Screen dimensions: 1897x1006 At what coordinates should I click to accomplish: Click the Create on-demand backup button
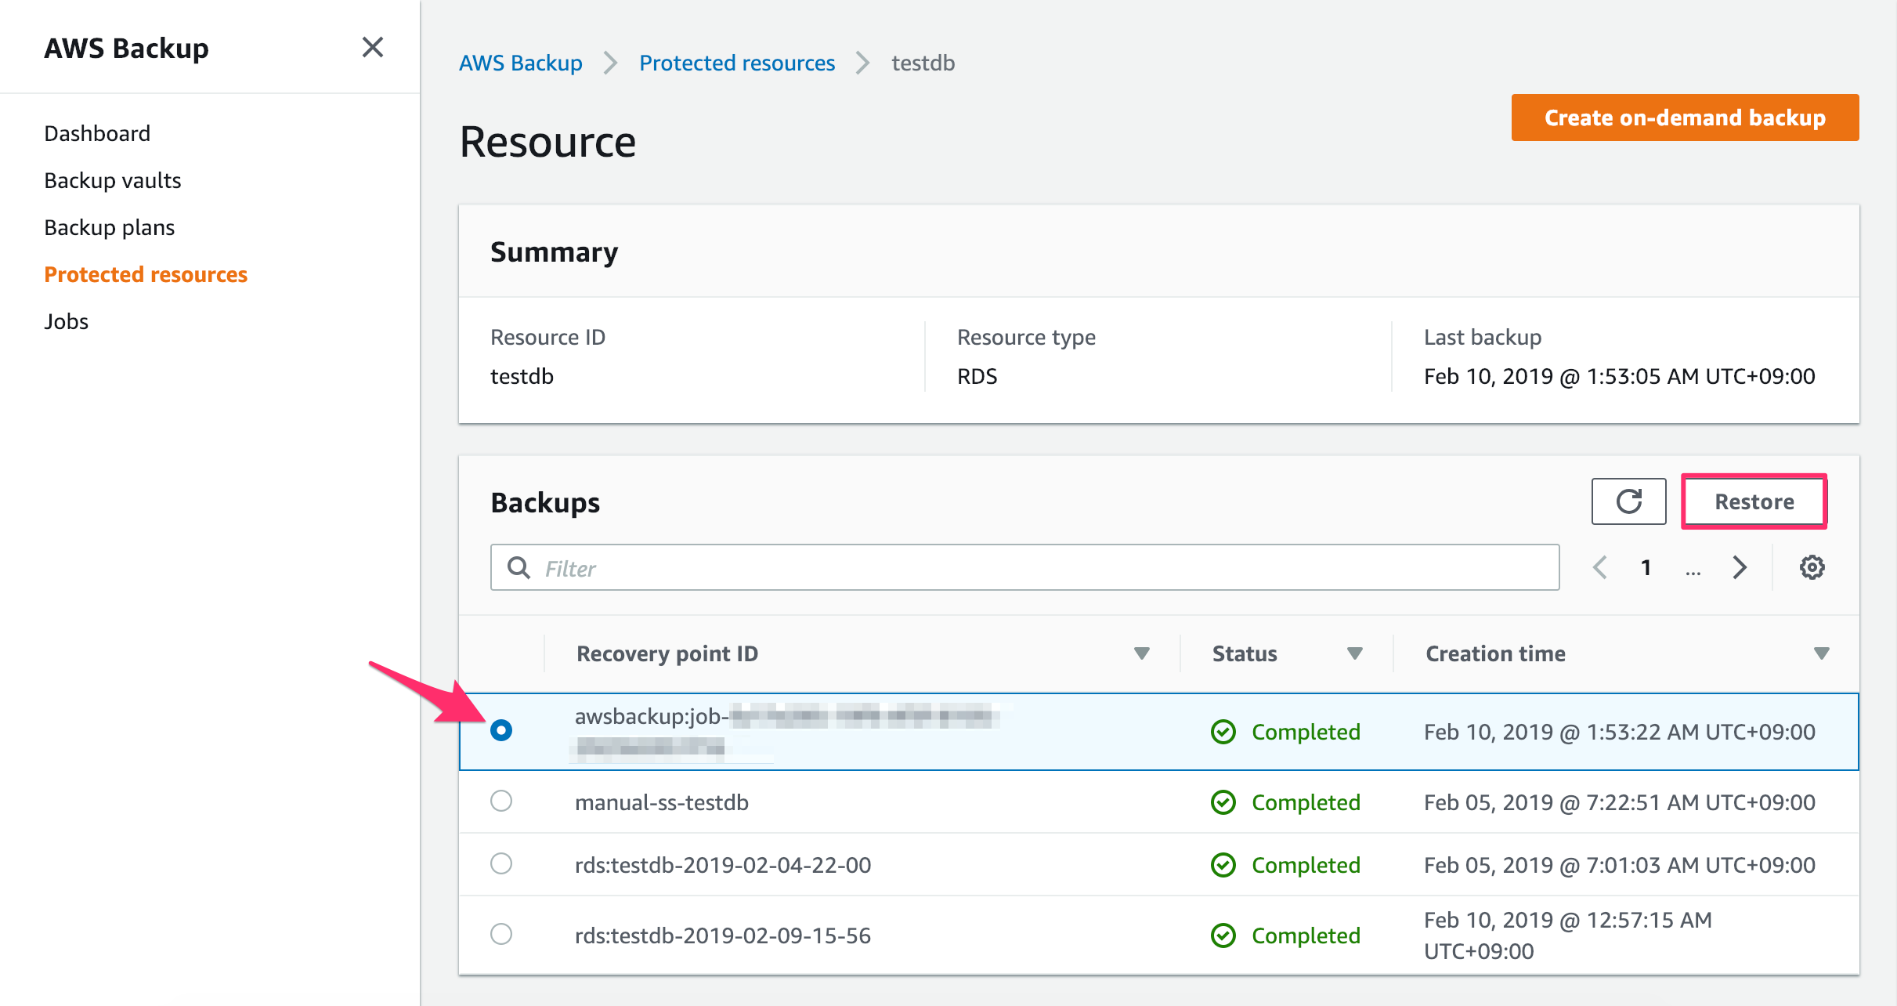pyautogui.click(x=1684, y=118)
